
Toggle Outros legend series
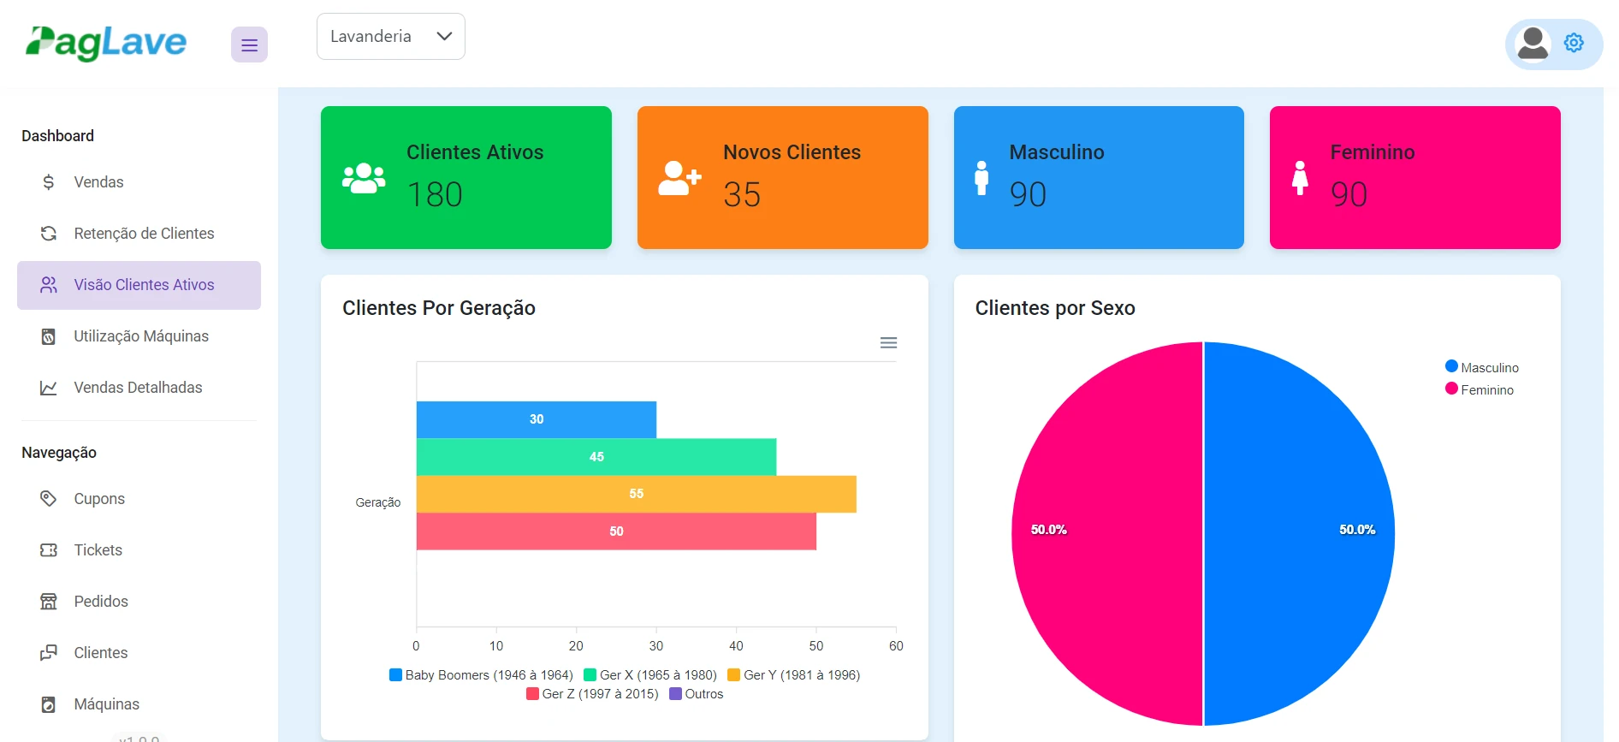click(696, 694)
